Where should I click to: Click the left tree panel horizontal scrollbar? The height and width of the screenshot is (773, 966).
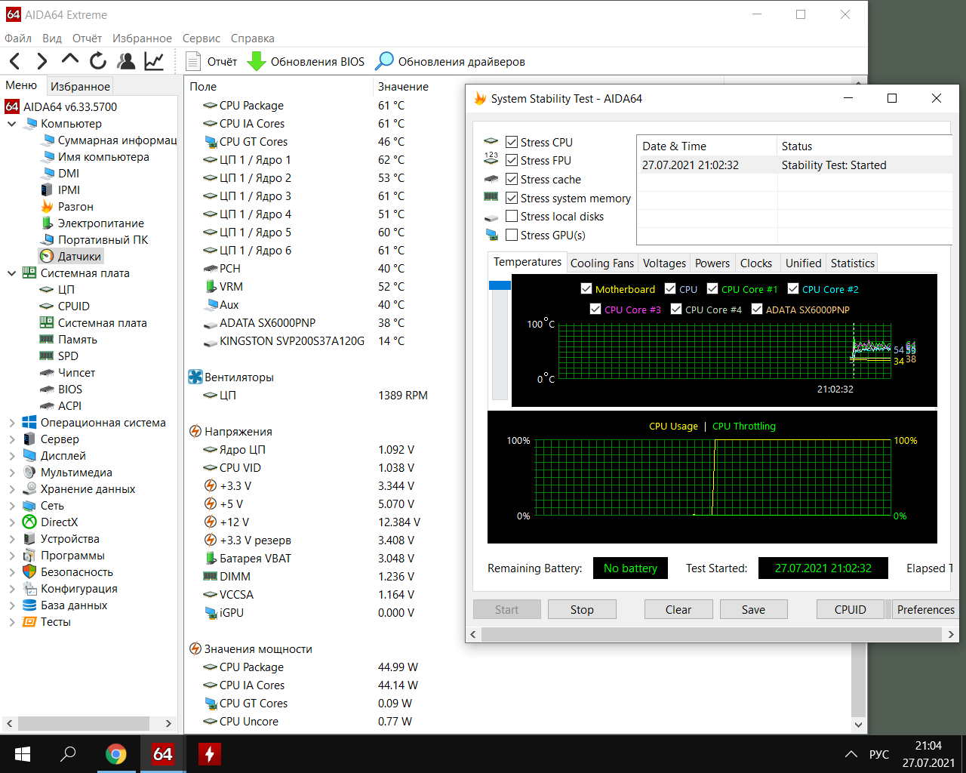84,723
